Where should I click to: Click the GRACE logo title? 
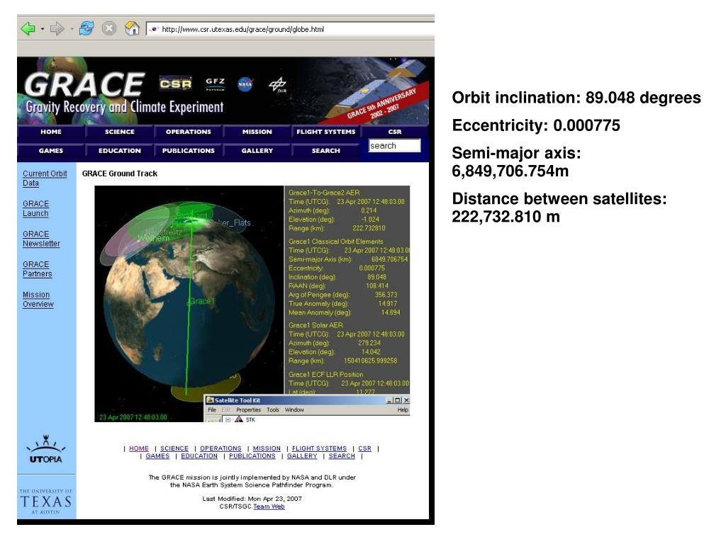[x=85, y=85]
